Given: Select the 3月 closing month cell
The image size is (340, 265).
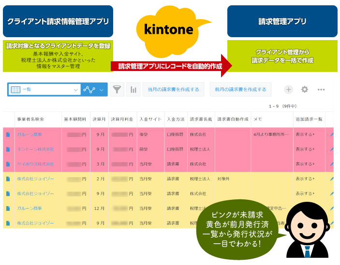Looking at the screenshot, I should [x=101, y=164].
